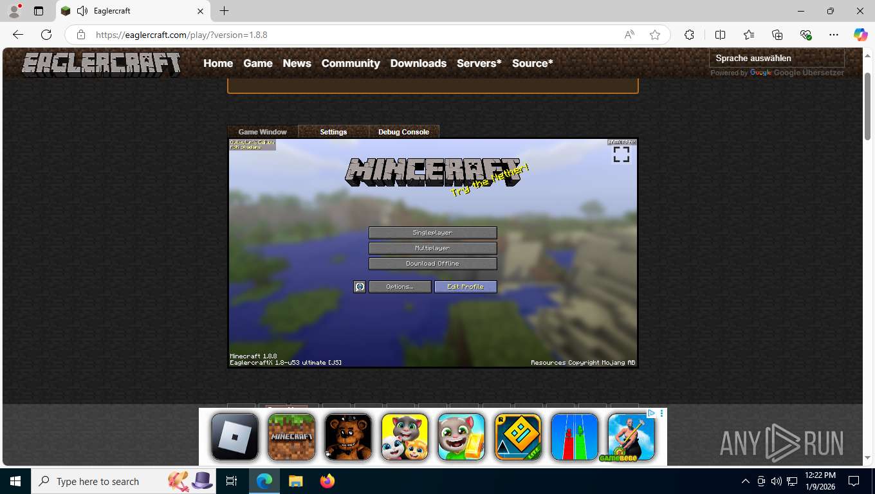Close the Eaglercraft browser tab
The height and width of the screenshot is (494, 875).
pos(200,11)
